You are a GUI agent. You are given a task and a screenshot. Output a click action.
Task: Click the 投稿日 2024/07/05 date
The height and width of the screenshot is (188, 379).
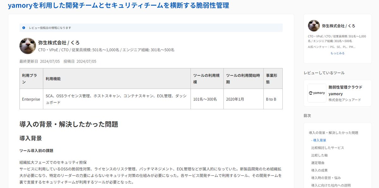coord(80,61)
